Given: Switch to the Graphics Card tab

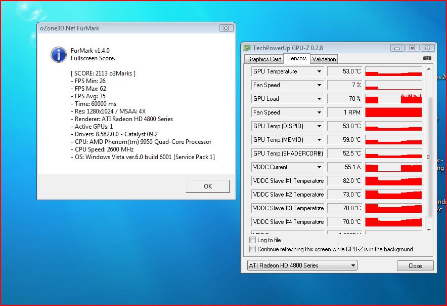Looking at the screenshot, I should (x=264, y=59).
